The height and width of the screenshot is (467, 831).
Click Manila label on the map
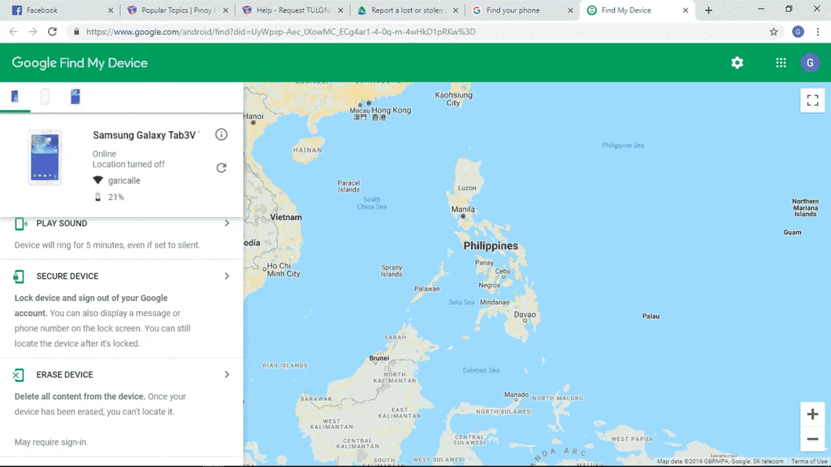463,210
